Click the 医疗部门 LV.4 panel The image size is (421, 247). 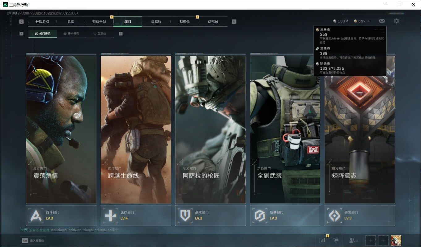pyautogui.click(x=136, y=216)
